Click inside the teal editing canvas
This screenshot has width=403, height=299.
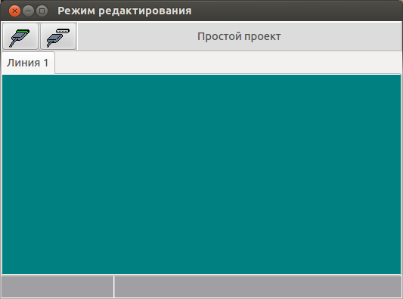(x=201, y=174)
